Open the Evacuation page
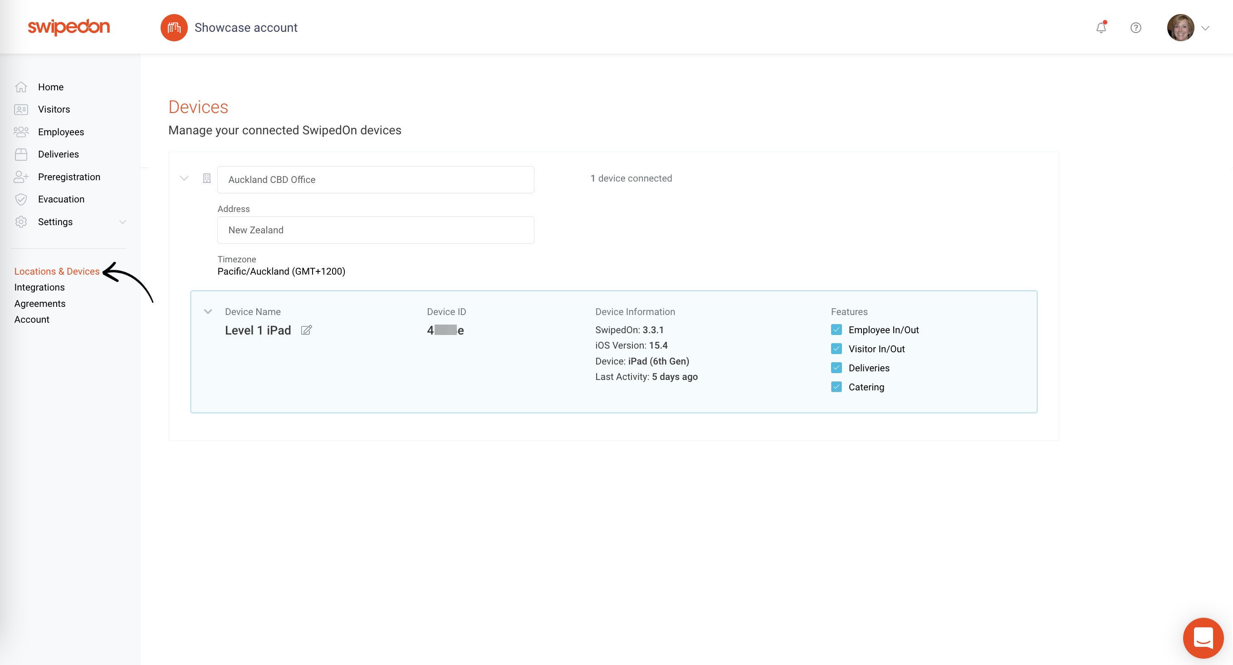The image size is (1233, 665). pyautogui.click(x=61, y=199)
